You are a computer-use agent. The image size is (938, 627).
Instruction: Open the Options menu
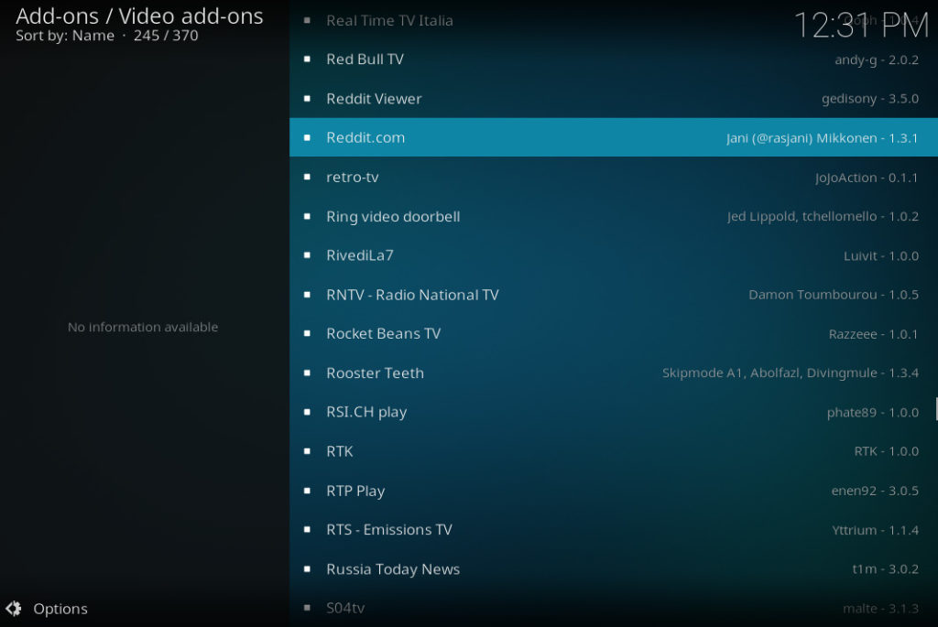pos(60,609)
